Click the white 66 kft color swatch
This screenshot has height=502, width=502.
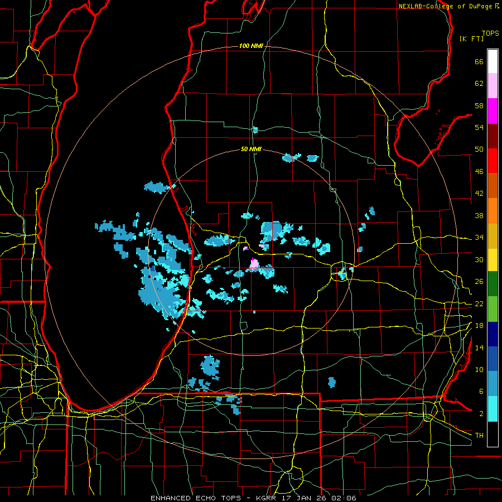click(x=493, y=61)
